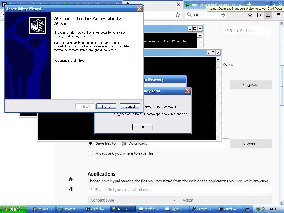284x213 pixels.
Task: Click the Accessibility Wizard logo image
Action: click(x=37, y=26)
